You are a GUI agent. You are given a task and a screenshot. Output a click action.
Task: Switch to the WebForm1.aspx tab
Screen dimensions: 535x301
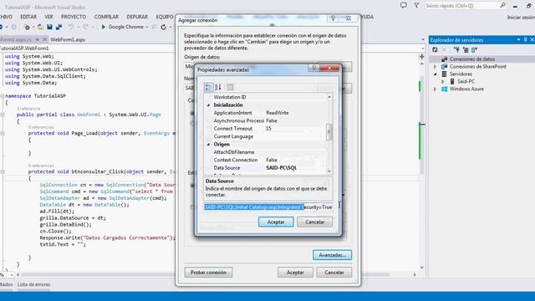(68, 39)
